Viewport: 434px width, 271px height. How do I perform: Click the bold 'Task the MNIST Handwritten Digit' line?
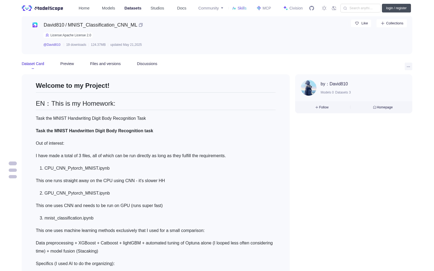coord(94,131)
